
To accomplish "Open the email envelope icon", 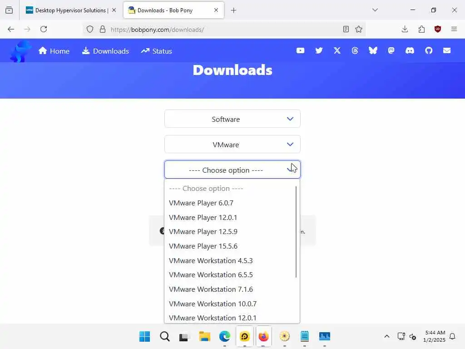I will click(x=447, y=51).
